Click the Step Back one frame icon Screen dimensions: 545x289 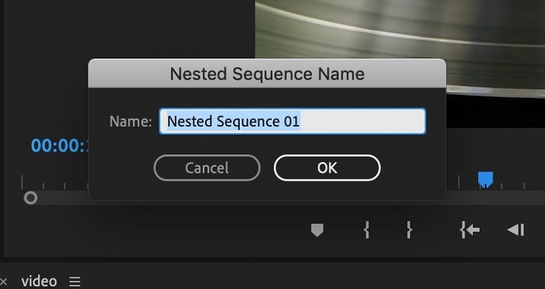click(x=515, y=231)
